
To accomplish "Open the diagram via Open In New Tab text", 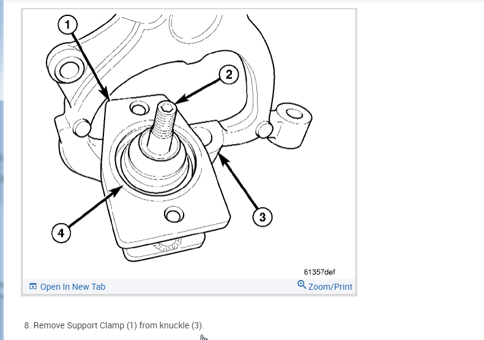I will point(73,287).
